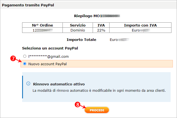Click the Seleziona un account PayPal heading

click(50, 48)
